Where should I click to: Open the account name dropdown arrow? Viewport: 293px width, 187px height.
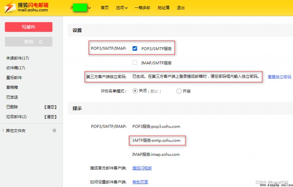tap(89, 8)
